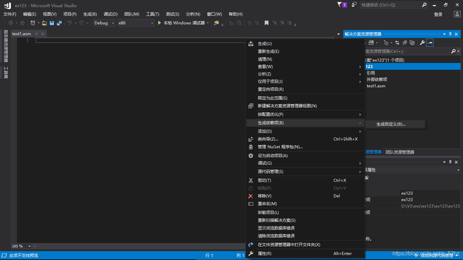Choose 重定向项目(R) in the context menu
Screen dimensions: 463x260
305,89
